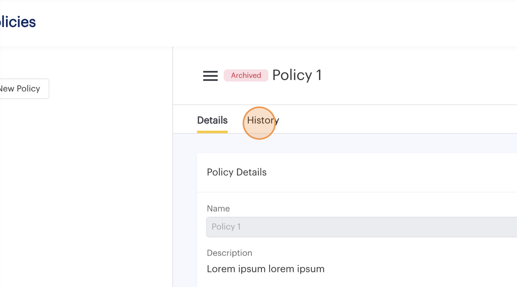Image resolution: width=517 pixels, height=287 pixels.
Task: Switch to the History tab
Action: point(263,120)
